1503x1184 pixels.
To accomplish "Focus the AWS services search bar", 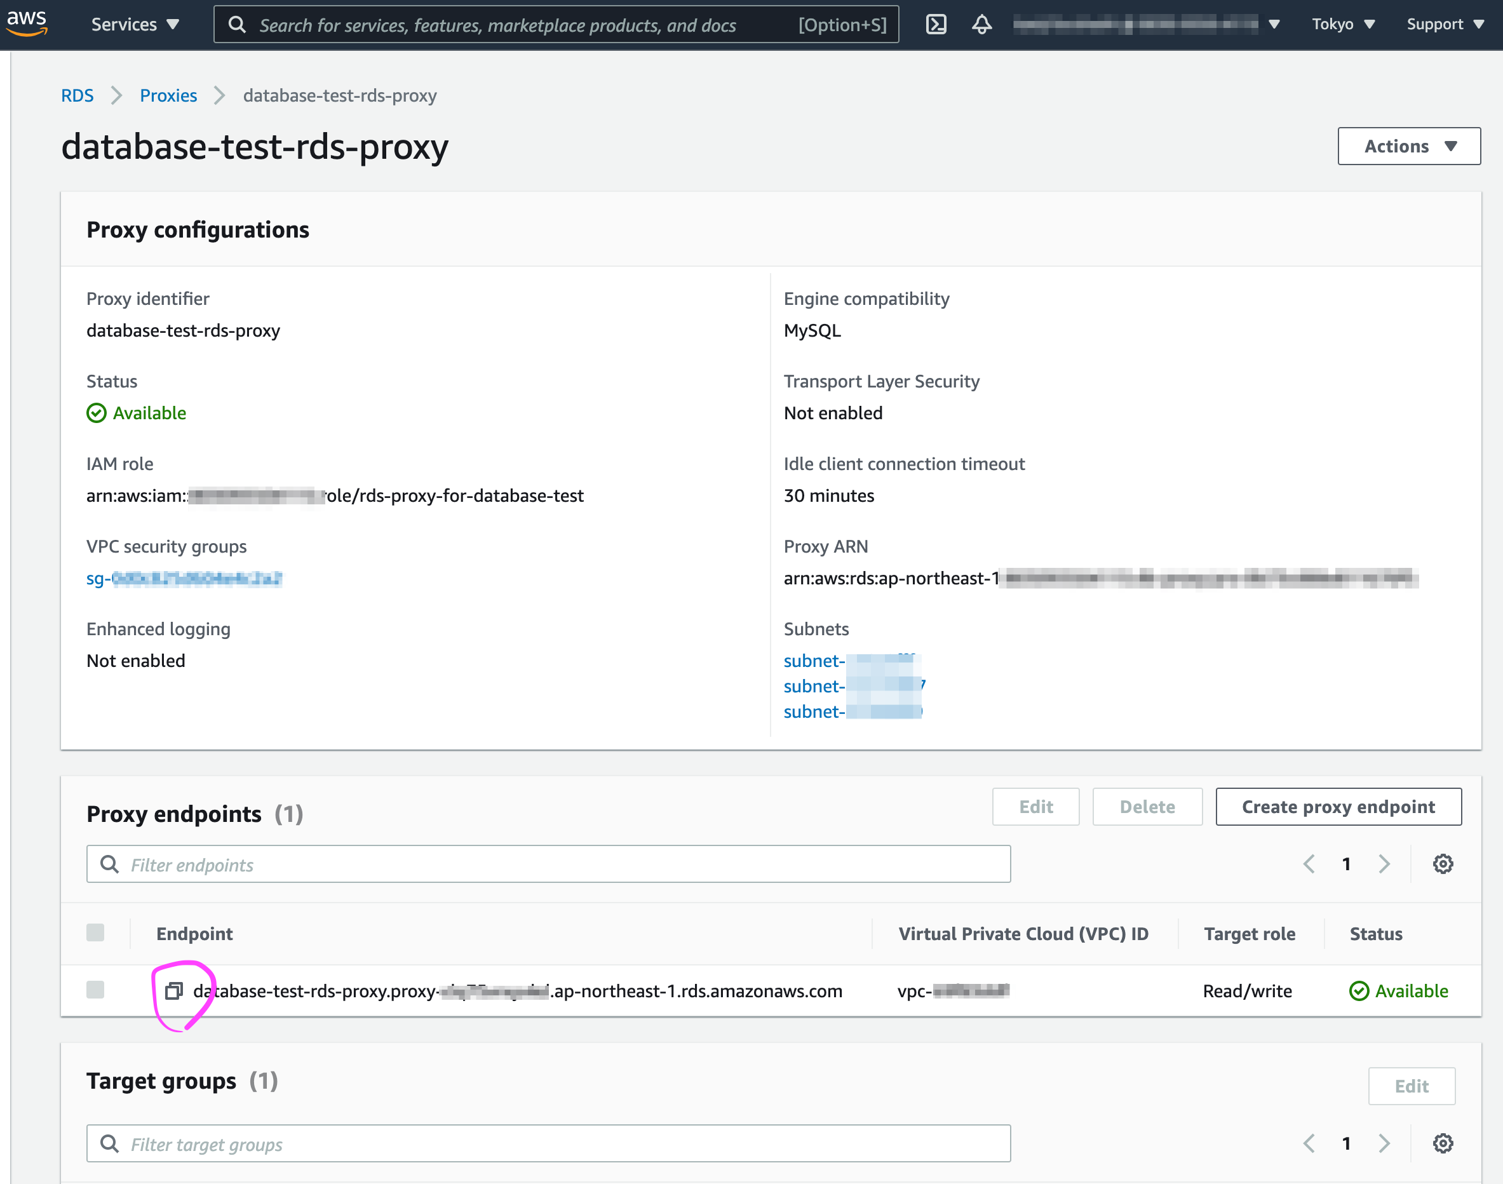I will coord(556,25).
